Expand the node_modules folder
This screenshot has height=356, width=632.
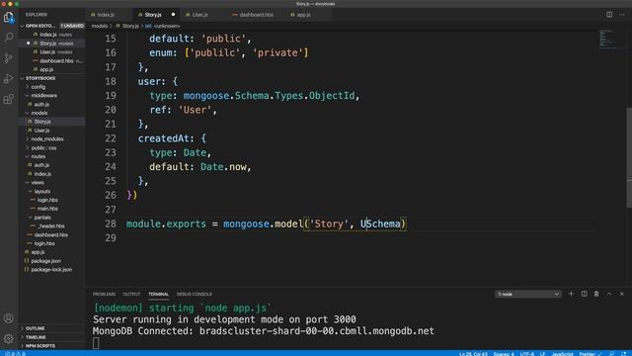pyautogui.click(x=46, y=138)
